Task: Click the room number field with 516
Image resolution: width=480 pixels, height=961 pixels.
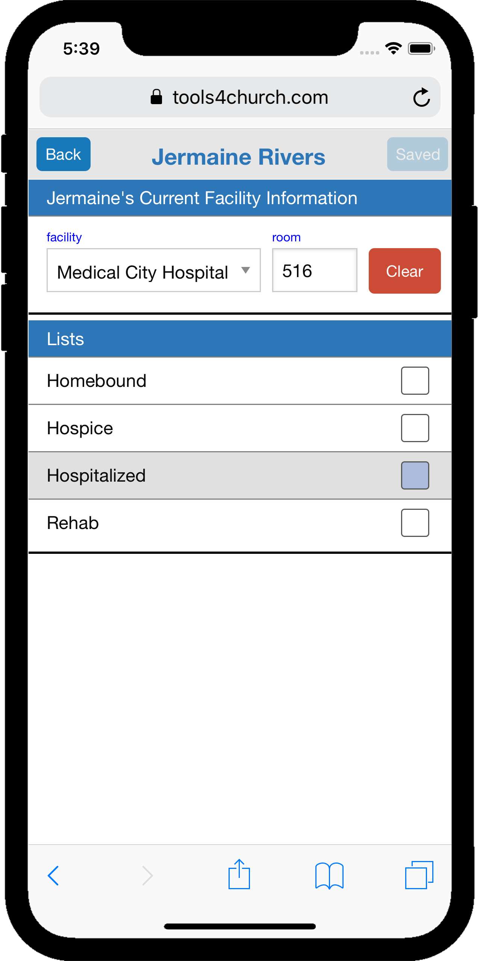Action: [x=314, y=271]
